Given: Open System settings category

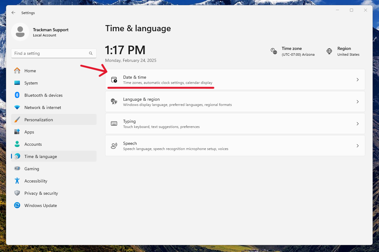Looking at the screenshot, I should (x=54, y=83).
